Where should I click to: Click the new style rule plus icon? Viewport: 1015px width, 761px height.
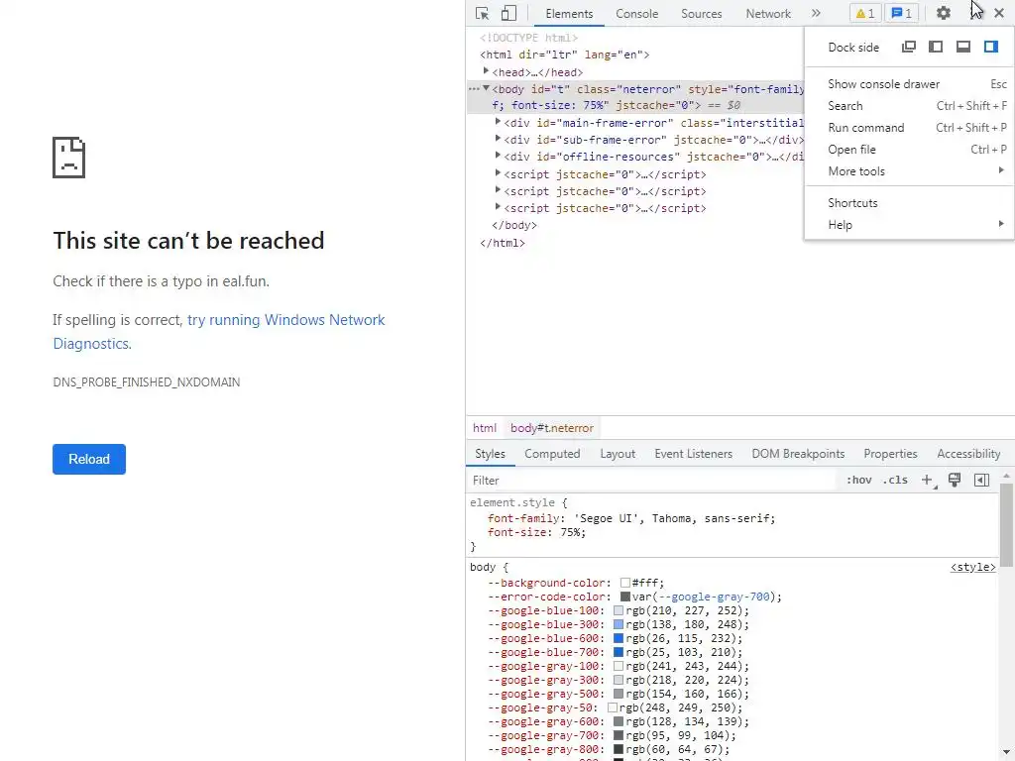tap(928, 481)
